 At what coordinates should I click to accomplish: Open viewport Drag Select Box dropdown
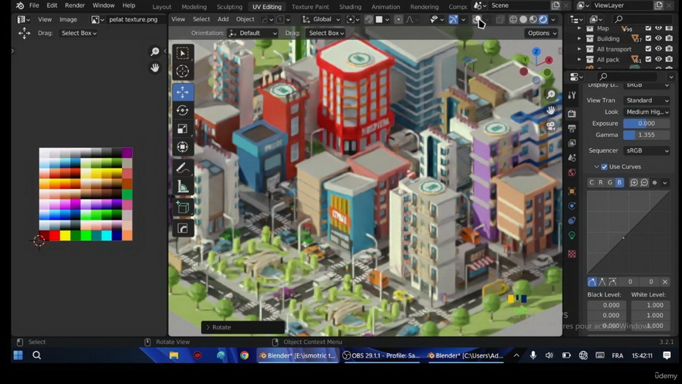point(326,33)
